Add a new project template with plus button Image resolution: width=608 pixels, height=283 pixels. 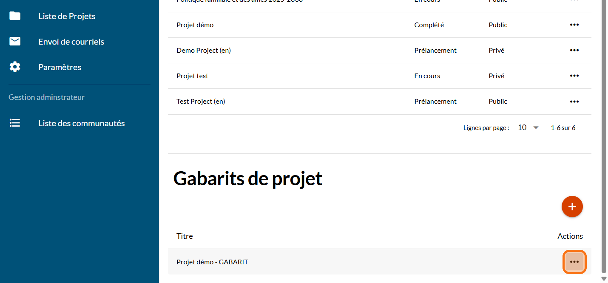point(572,207)
